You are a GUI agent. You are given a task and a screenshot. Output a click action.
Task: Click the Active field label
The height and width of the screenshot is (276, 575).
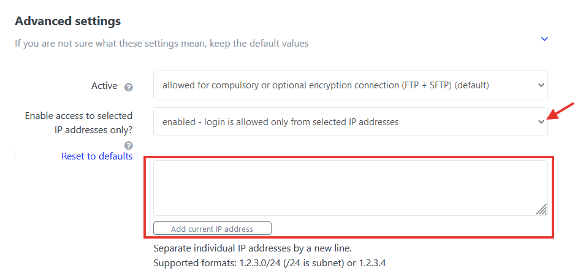104,86
